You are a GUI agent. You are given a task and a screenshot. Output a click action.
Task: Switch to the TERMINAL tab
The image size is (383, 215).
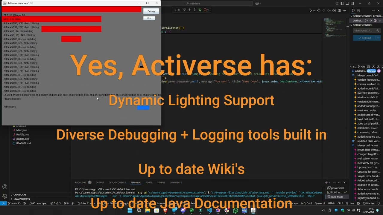click(136, 182)
